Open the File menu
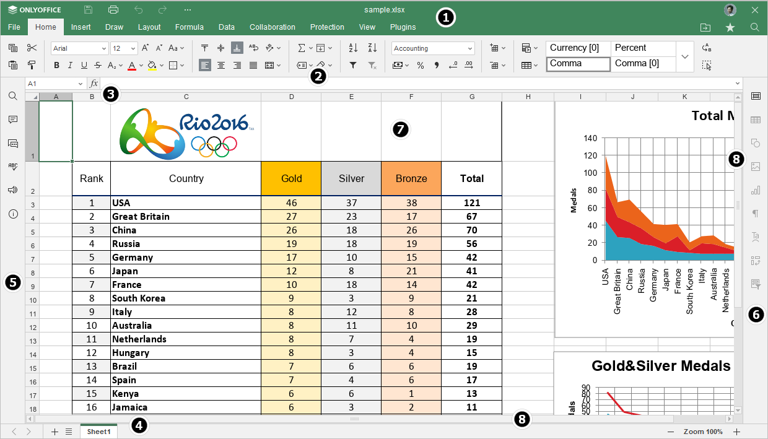The height and width of the screenshot is (439, 768). tap(14, 27)
